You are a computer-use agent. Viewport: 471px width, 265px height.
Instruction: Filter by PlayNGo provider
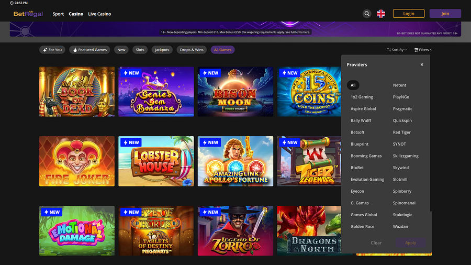(401, 97)
